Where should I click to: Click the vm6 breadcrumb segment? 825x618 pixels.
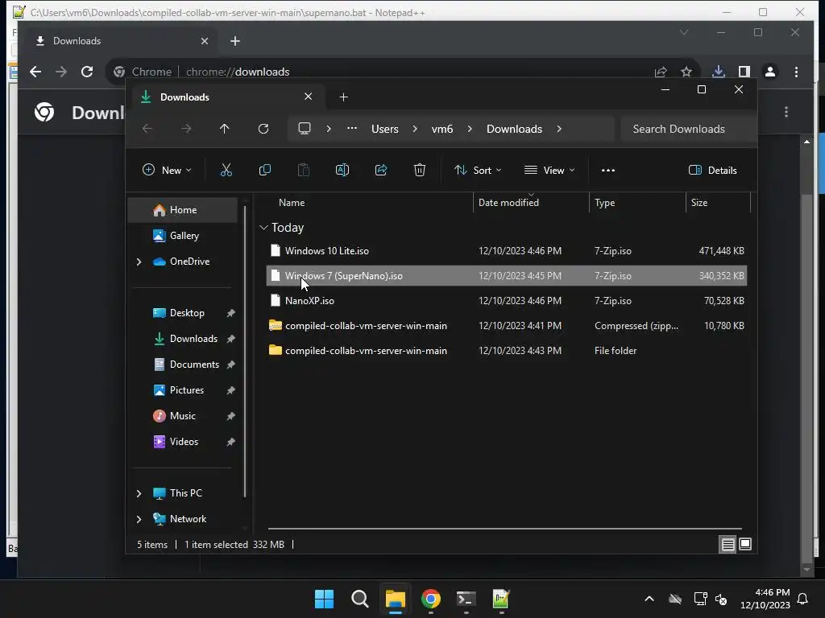[442, 129]
